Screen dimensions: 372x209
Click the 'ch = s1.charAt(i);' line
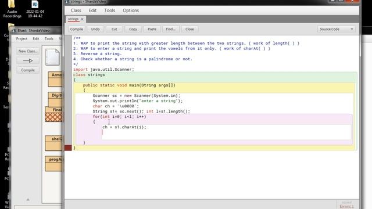[x=124, y=127]
